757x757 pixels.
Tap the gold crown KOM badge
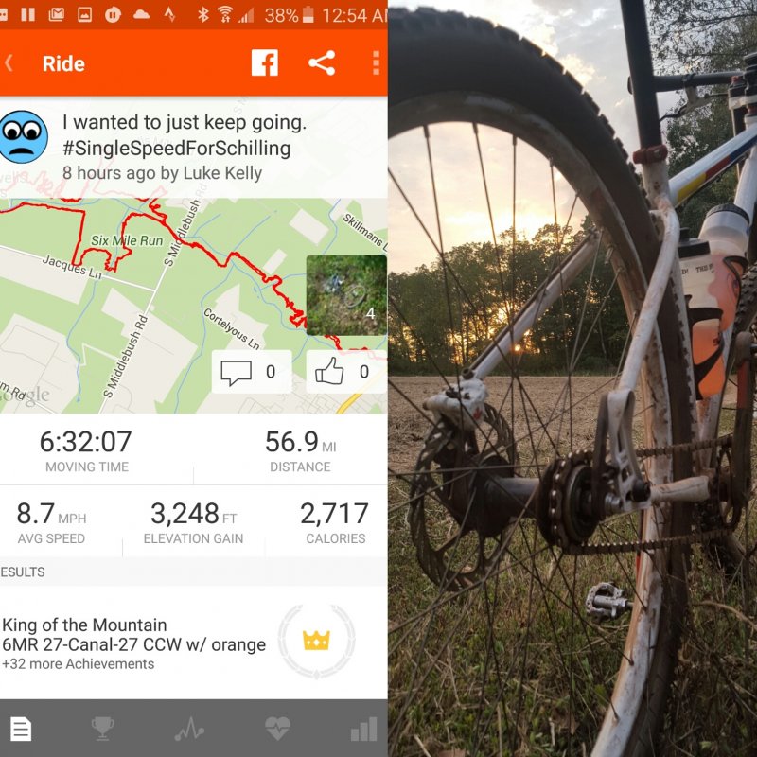[x=316, y=641]
